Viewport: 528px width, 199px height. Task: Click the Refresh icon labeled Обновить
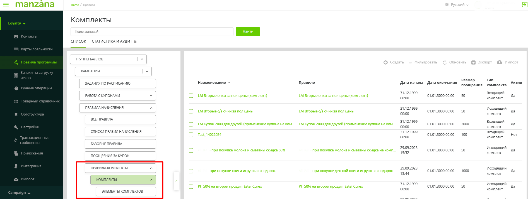tap(445, 62)
